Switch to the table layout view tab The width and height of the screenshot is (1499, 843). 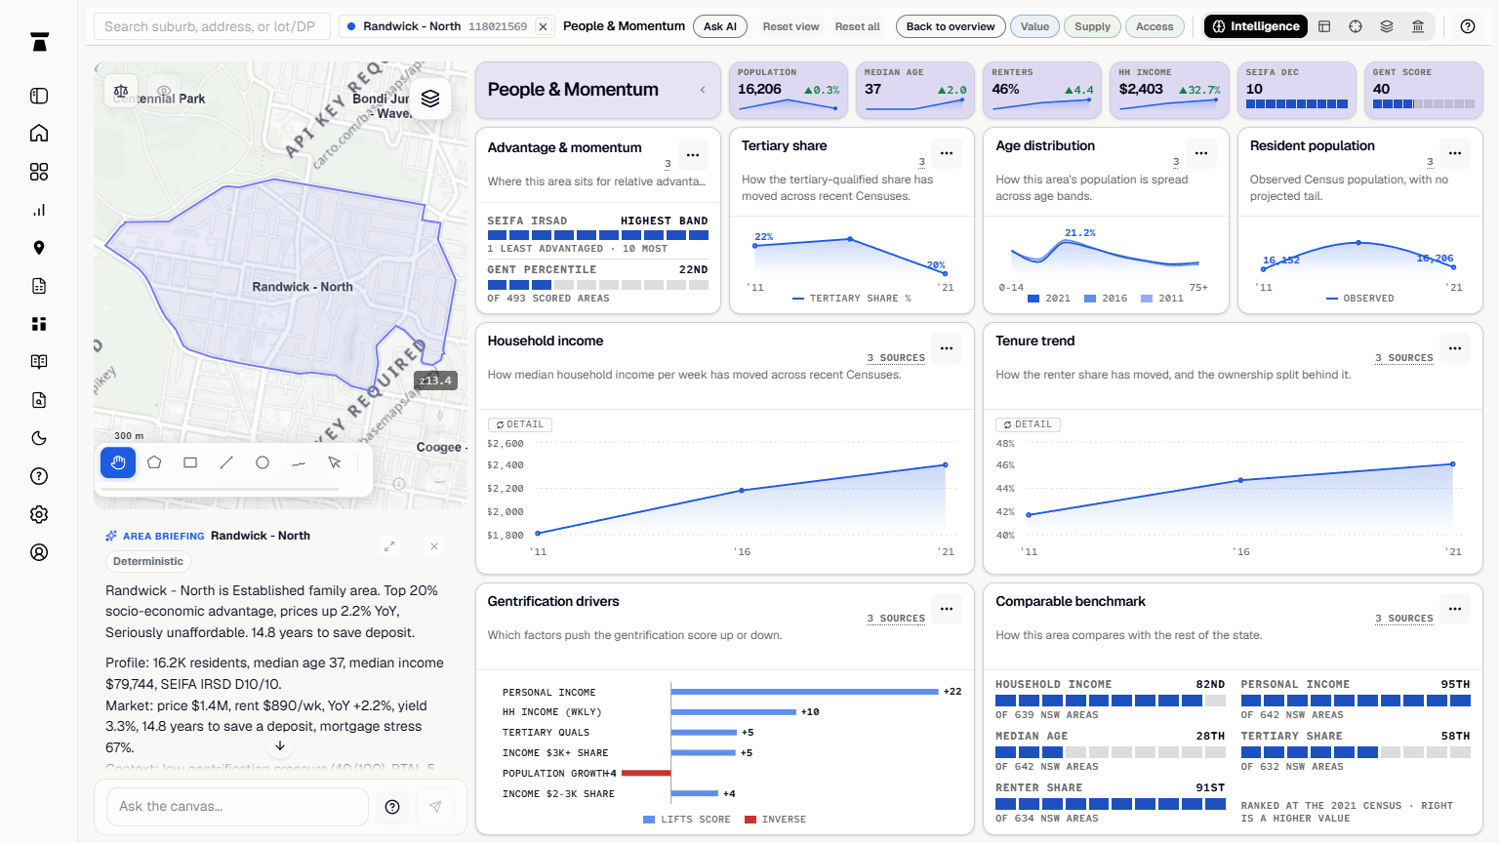(x=1324, y=26)
